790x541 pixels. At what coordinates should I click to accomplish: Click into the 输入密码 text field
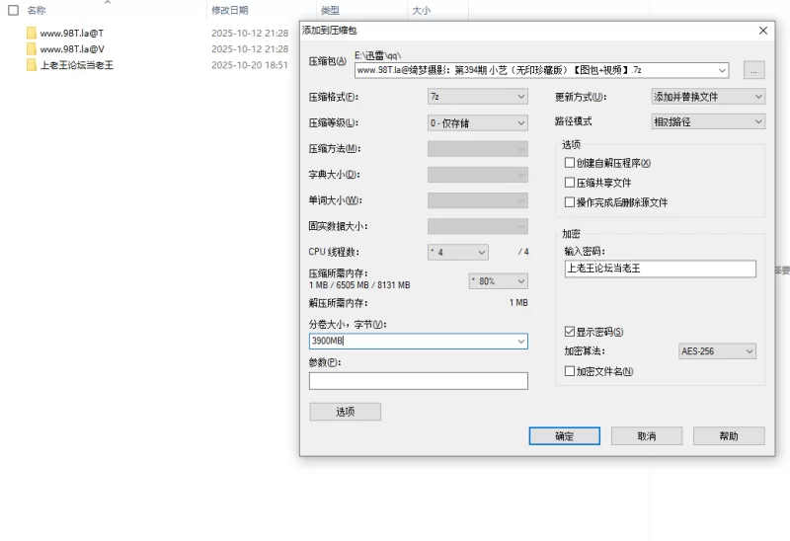pyautogui.click(x=659, y=269)
